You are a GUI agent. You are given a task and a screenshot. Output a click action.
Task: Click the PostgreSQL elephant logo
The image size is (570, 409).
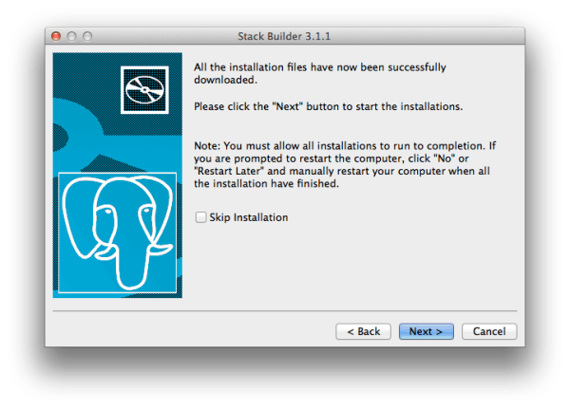click(x=118, y=232)
